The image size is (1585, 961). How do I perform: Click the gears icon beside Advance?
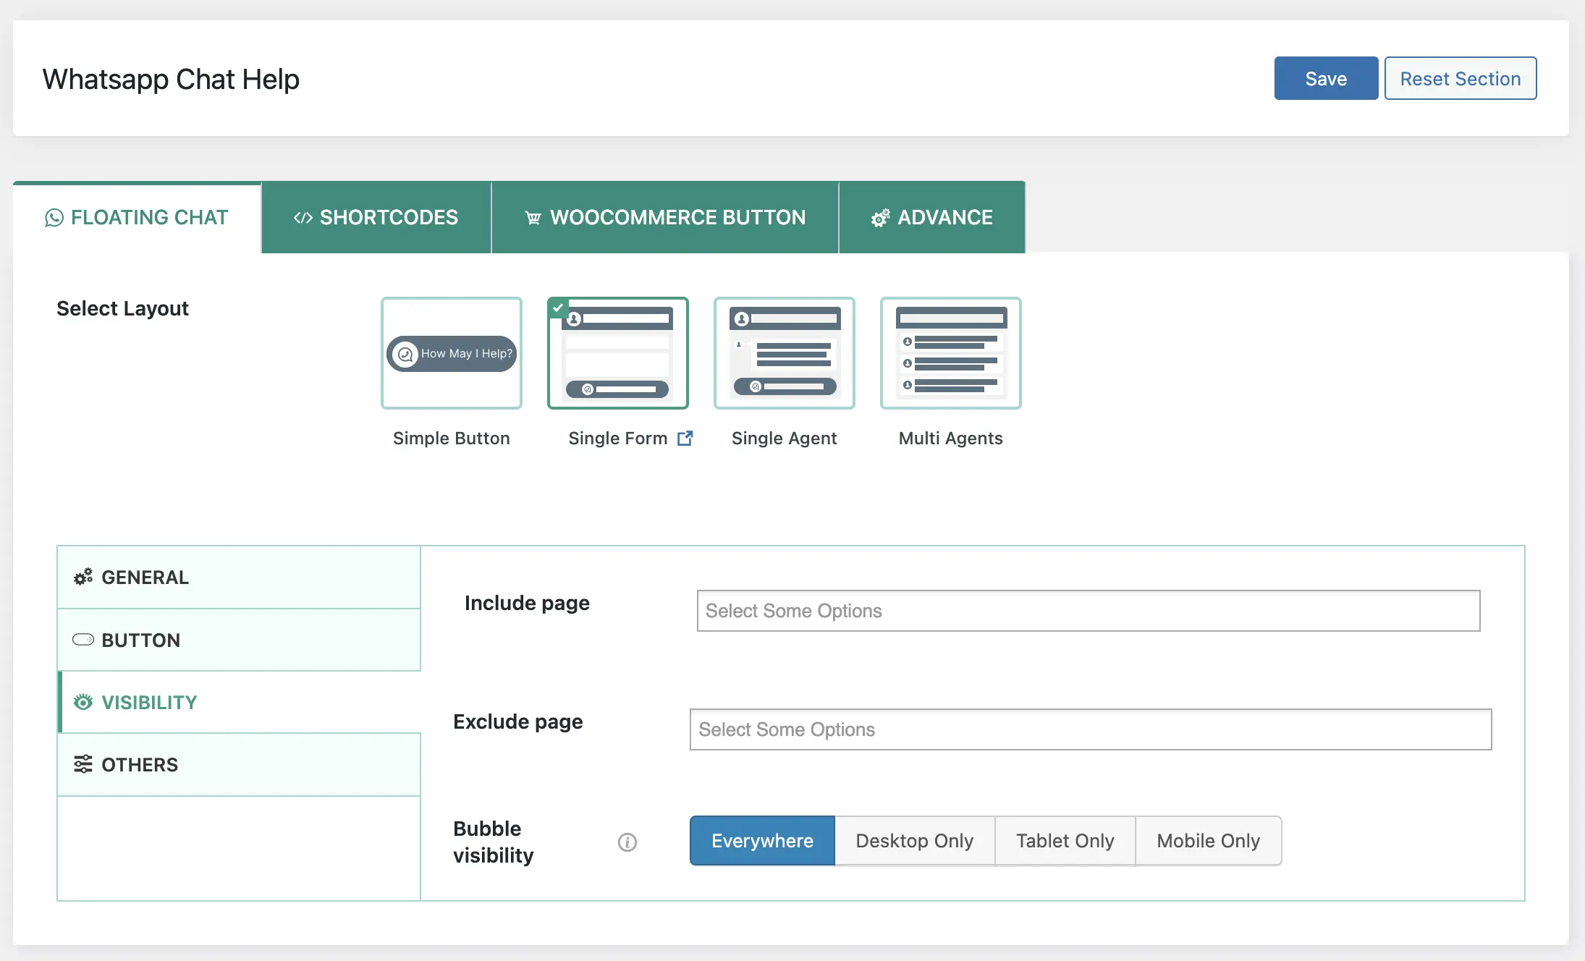pos(880,218)
